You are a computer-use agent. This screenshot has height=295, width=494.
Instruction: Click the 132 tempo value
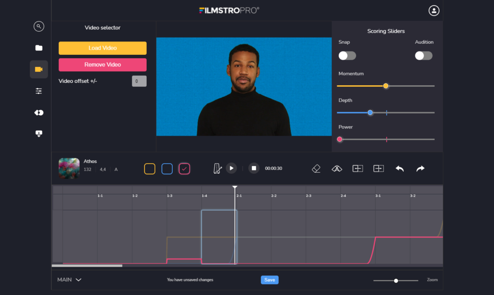(88, 169)
